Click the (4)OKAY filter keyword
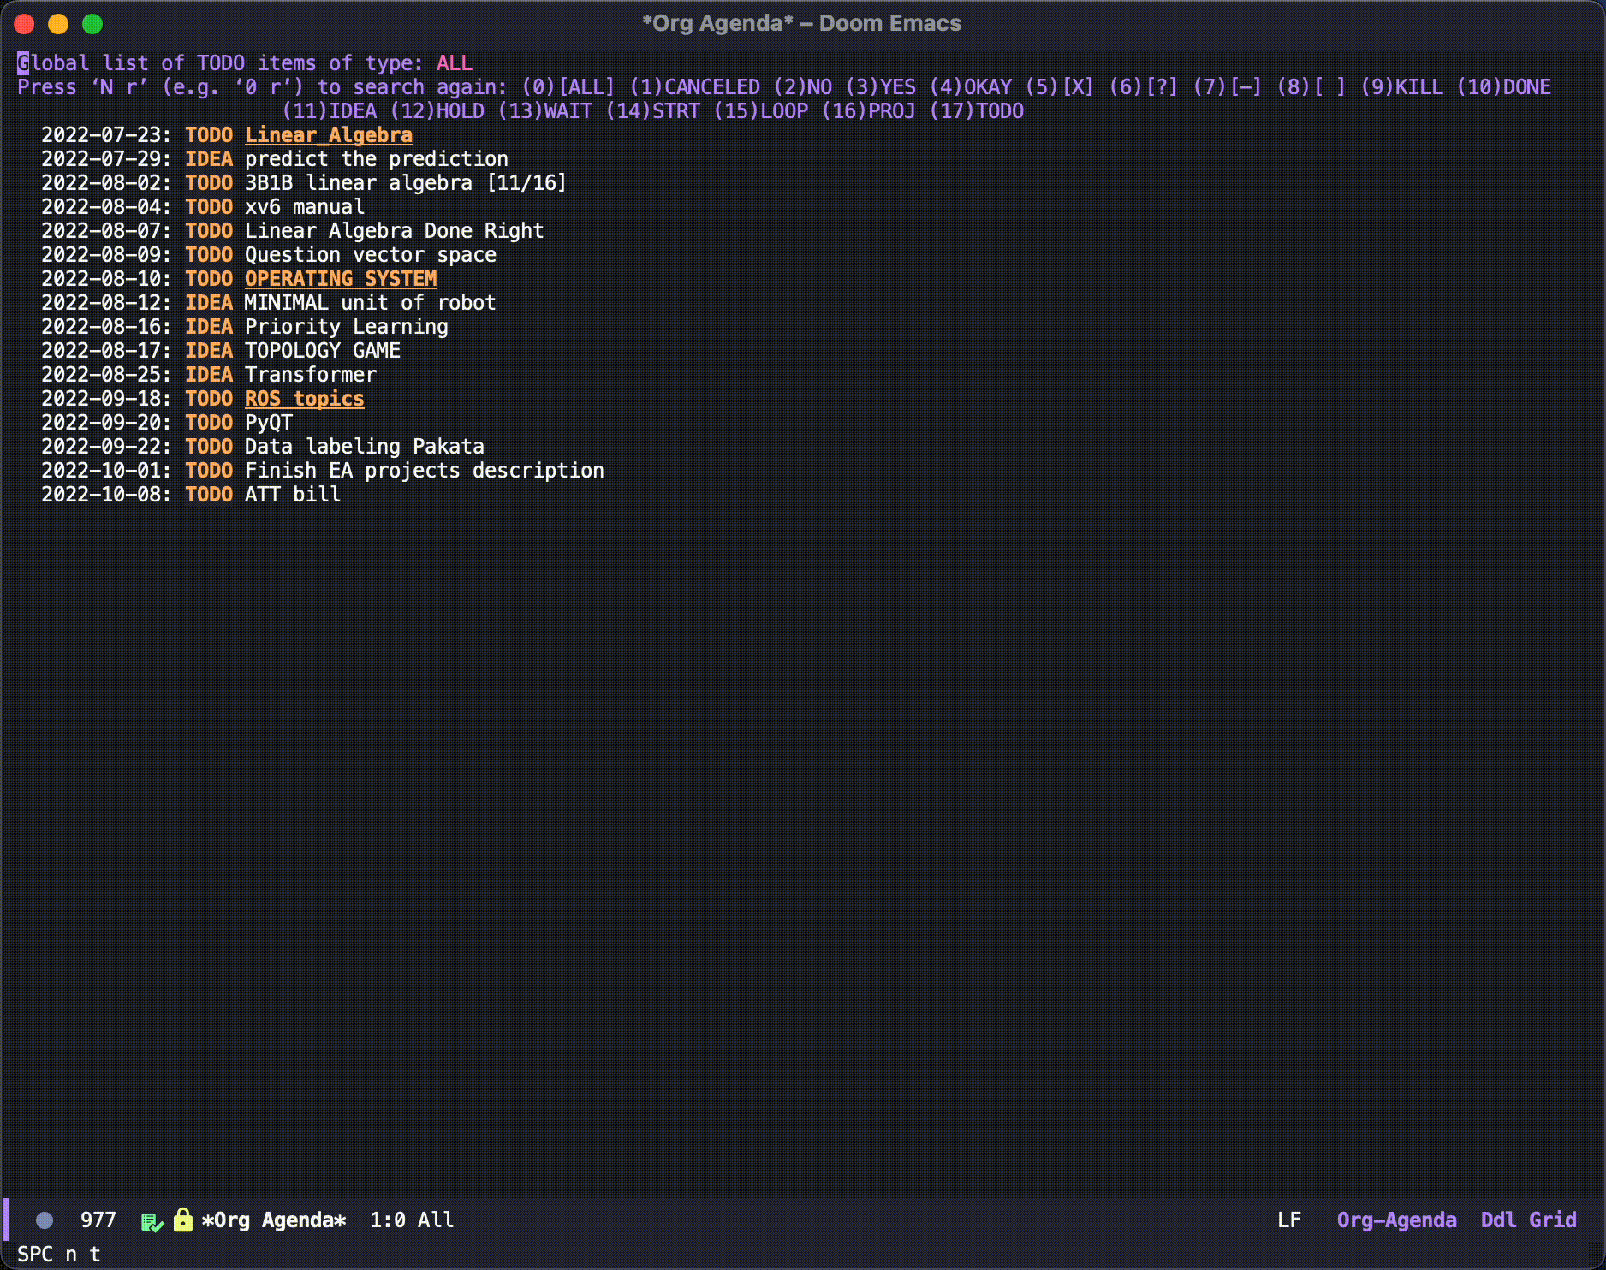Screen dimensions: 1606x1270 [x=970, y=87]
